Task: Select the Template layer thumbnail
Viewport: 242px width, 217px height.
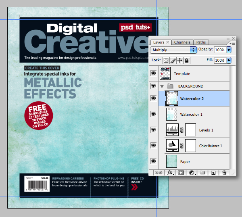Action: pyautogui.click(x=165, y=73)
